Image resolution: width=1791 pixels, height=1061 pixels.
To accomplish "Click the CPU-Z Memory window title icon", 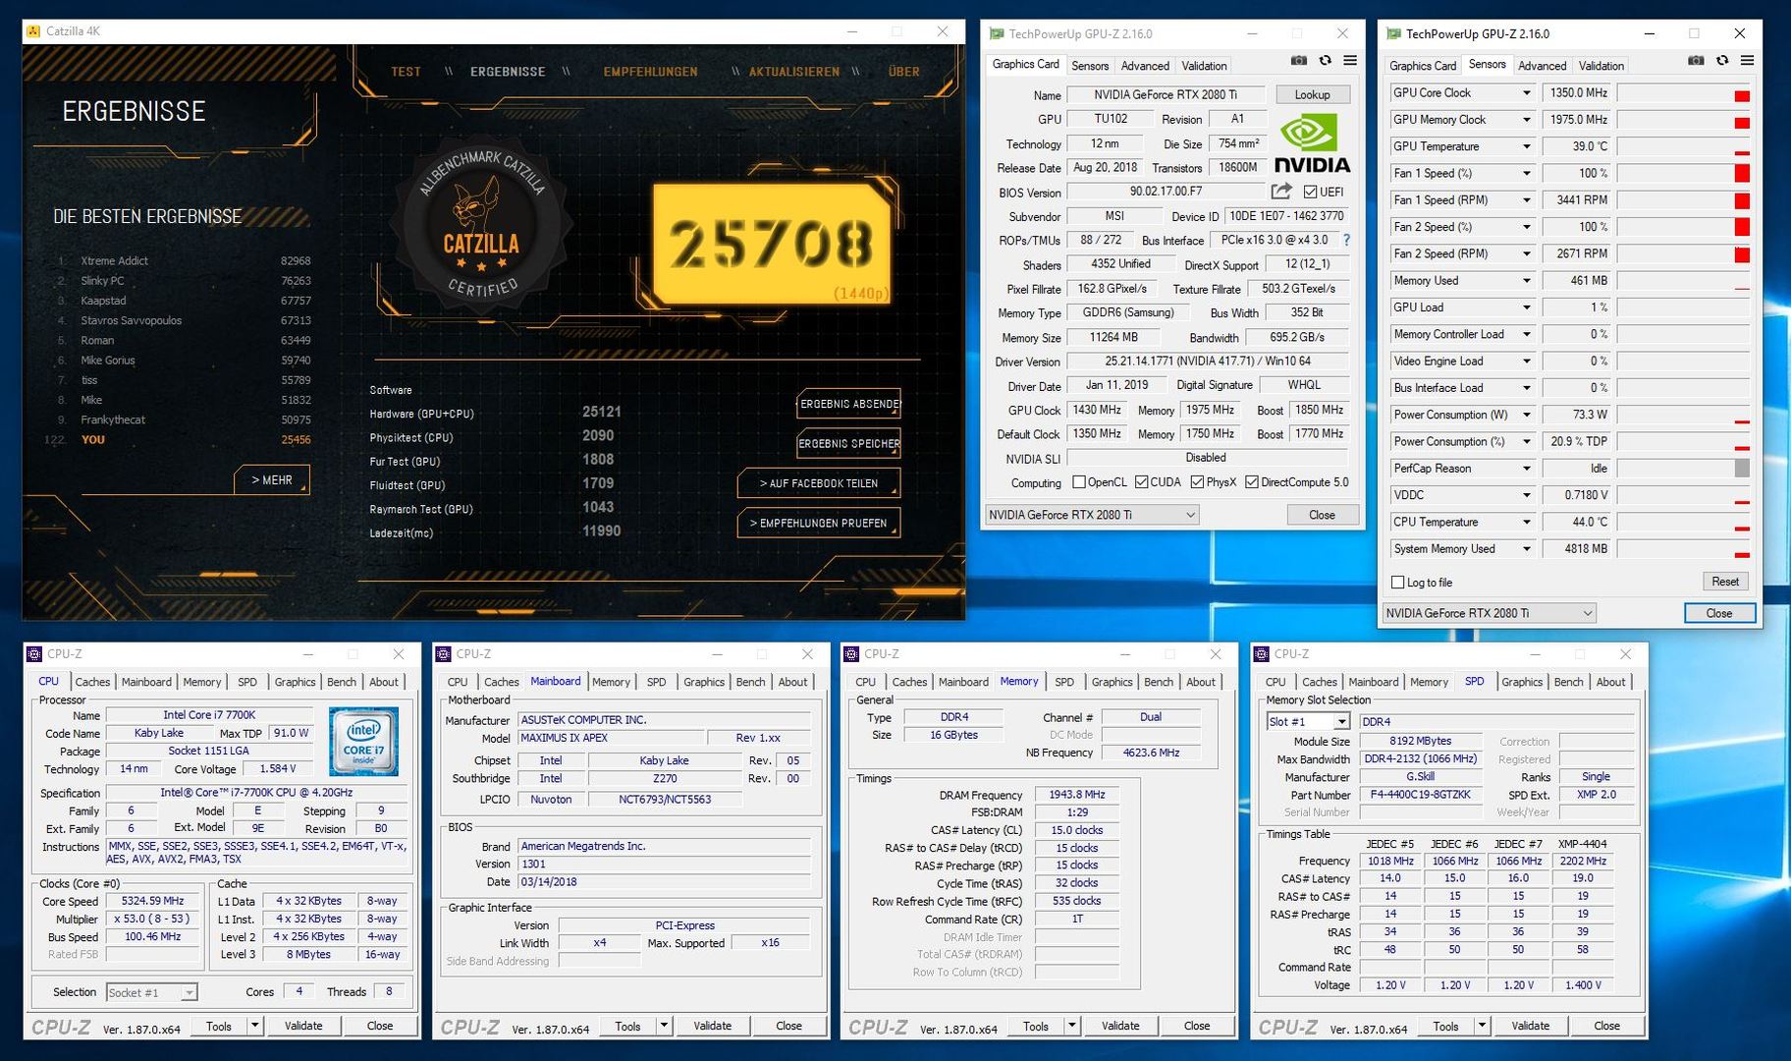I will (852, 653).
